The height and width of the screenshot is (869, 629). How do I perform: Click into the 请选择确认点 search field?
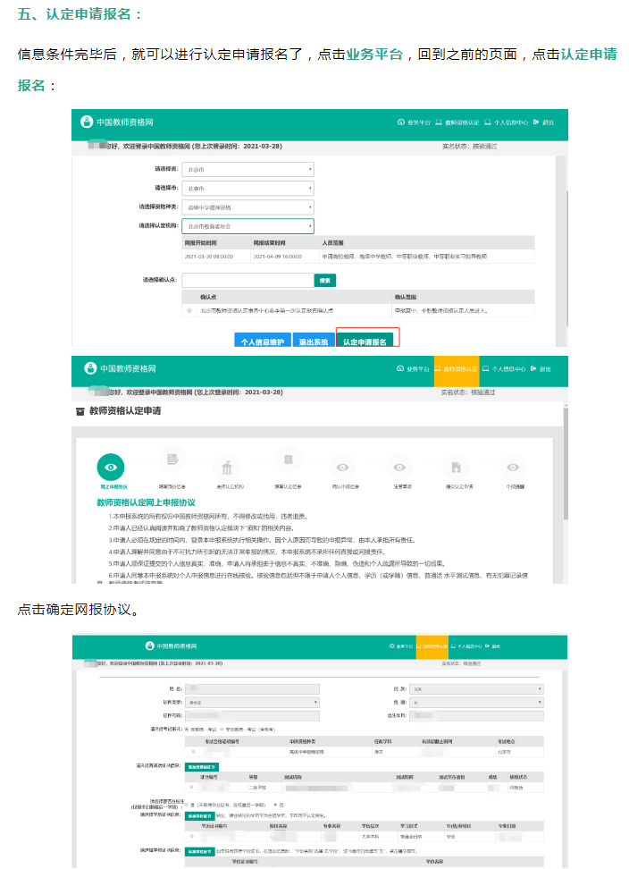pyautogui.click(x=247, y=281)
